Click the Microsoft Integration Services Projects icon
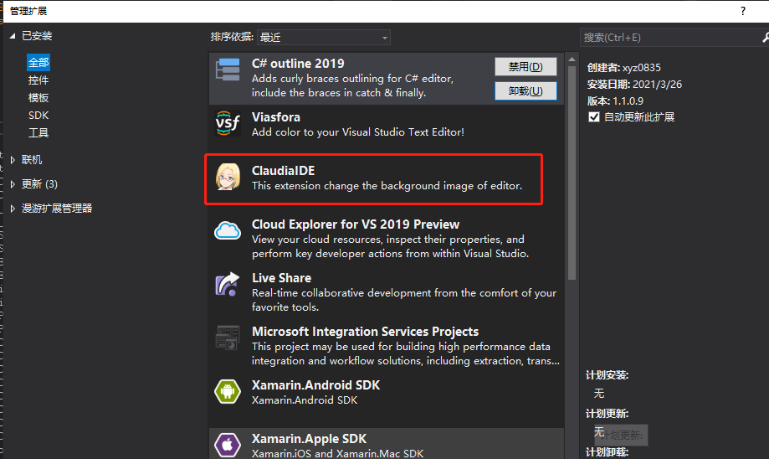This screenshot has height=459, width=769. (x=228, y=338)
